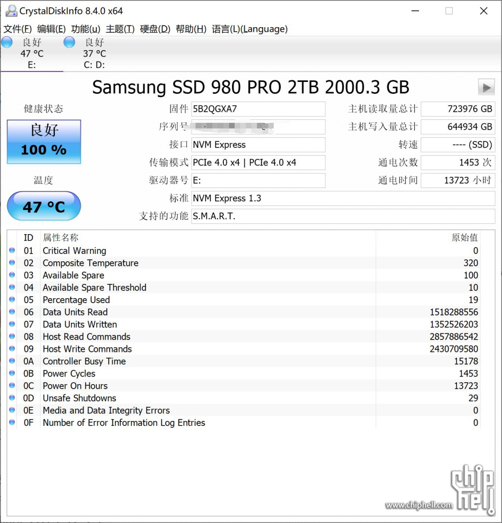The width and height of the screenshot is (502, 523).
Task: Click status dot for Unsafe Shutdowns
Action: (x=12, y=398)
